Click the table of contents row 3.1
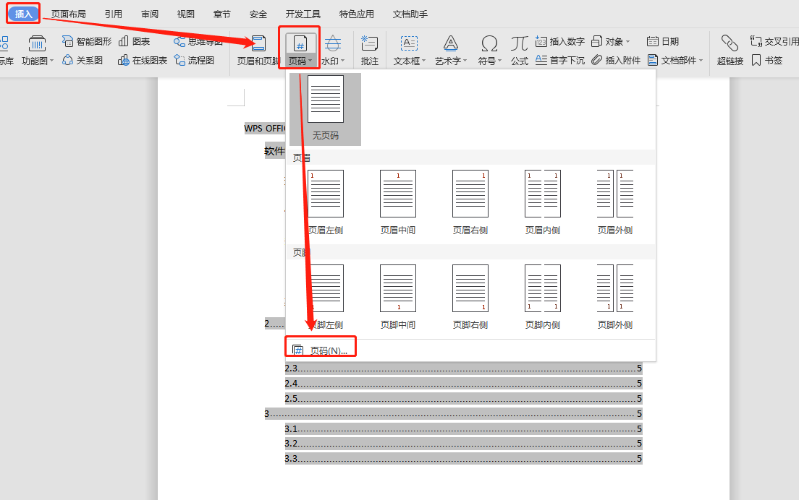The image size is (799, 500). coord(463,428)
